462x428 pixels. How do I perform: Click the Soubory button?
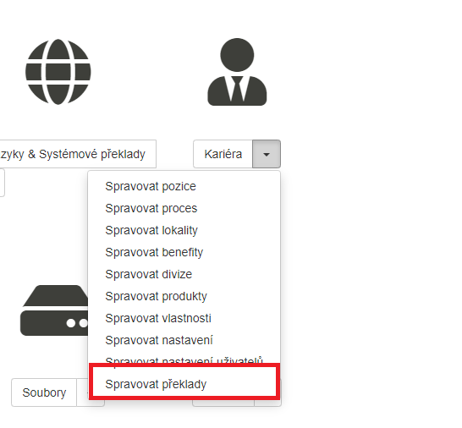(44, 392)
